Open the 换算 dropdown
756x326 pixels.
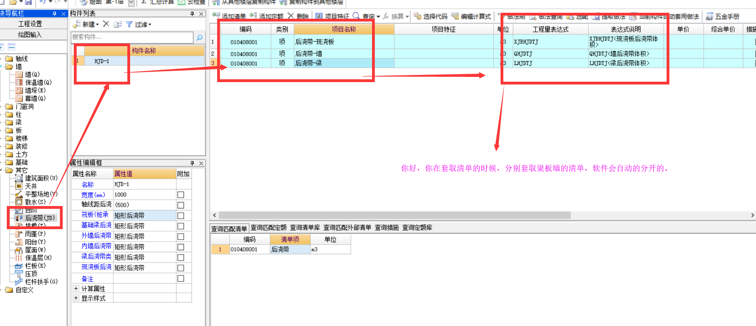407,17
